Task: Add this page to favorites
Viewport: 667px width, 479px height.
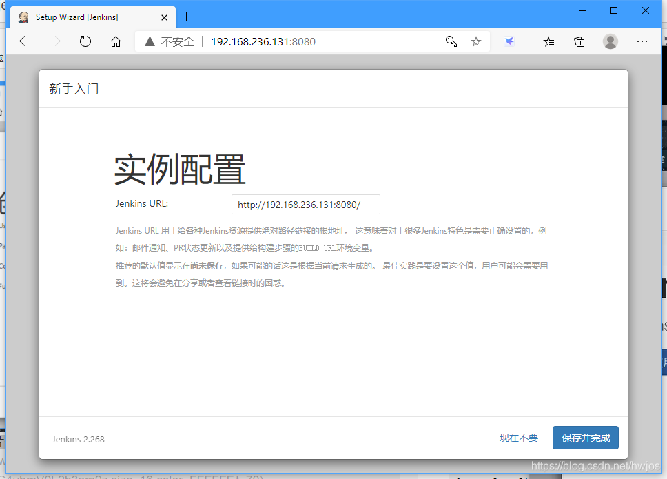Action: [476, 41]
